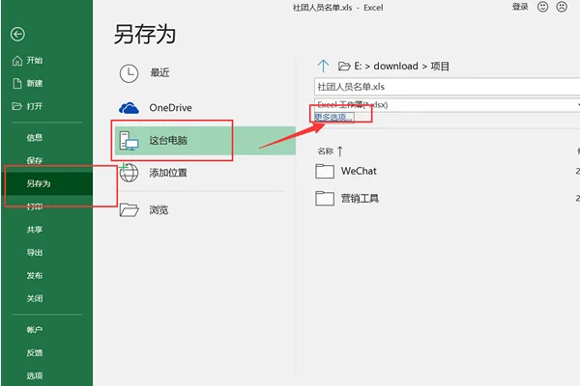Click the download path segment
The height and width of the screenshot is (386, 580).
(395, 67)
